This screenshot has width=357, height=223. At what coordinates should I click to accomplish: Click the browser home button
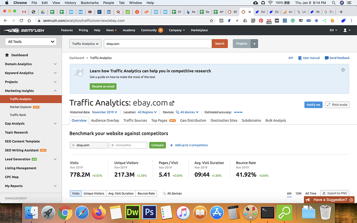pos(29,21)
